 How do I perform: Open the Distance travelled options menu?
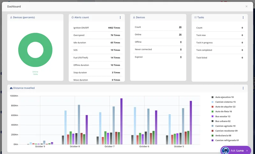click(243, 88)
